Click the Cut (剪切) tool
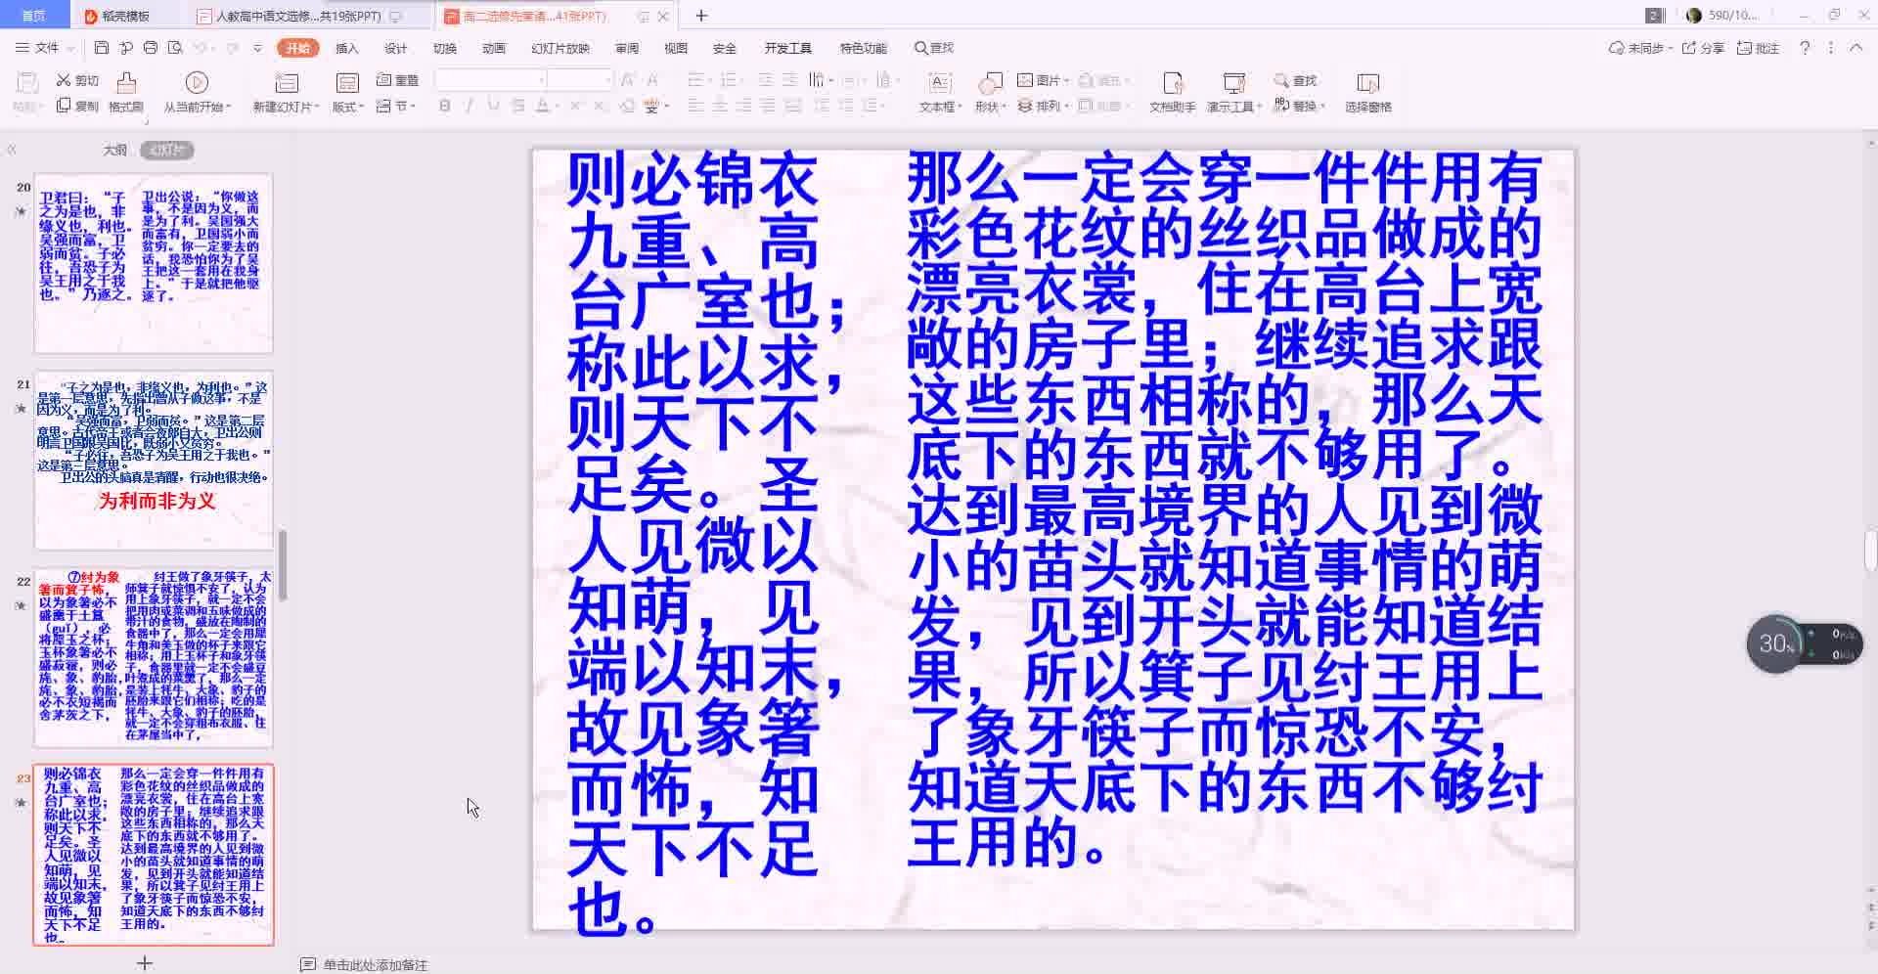 (77, 80)
